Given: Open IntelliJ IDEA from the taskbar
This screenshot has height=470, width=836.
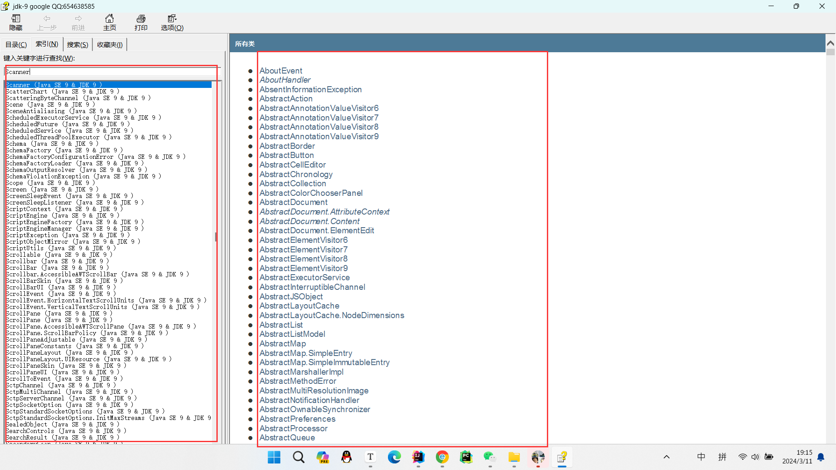Looking at the screenshot, I should [418, 457].
